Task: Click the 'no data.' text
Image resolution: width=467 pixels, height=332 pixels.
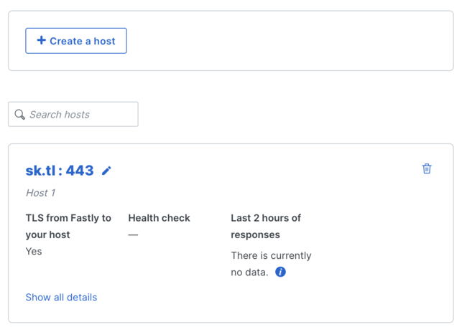Action: click(249, 272)
